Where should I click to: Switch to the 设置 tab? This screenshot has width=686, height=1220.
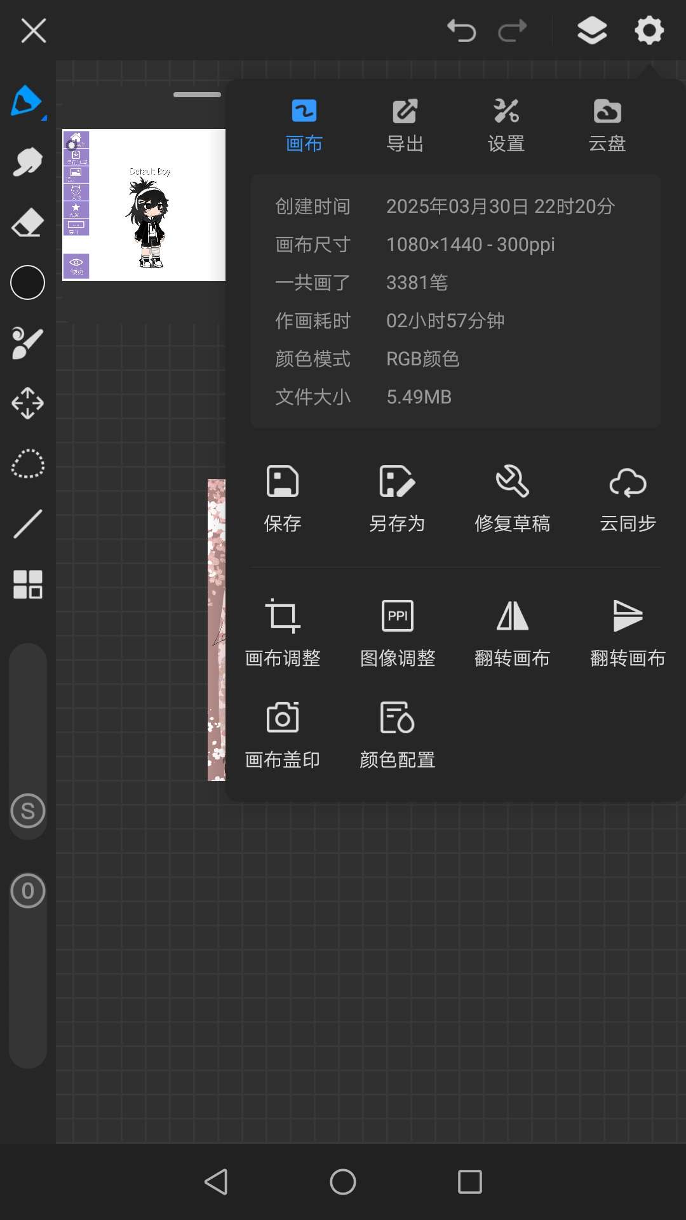pyautogui.click(x=506, y=125)
